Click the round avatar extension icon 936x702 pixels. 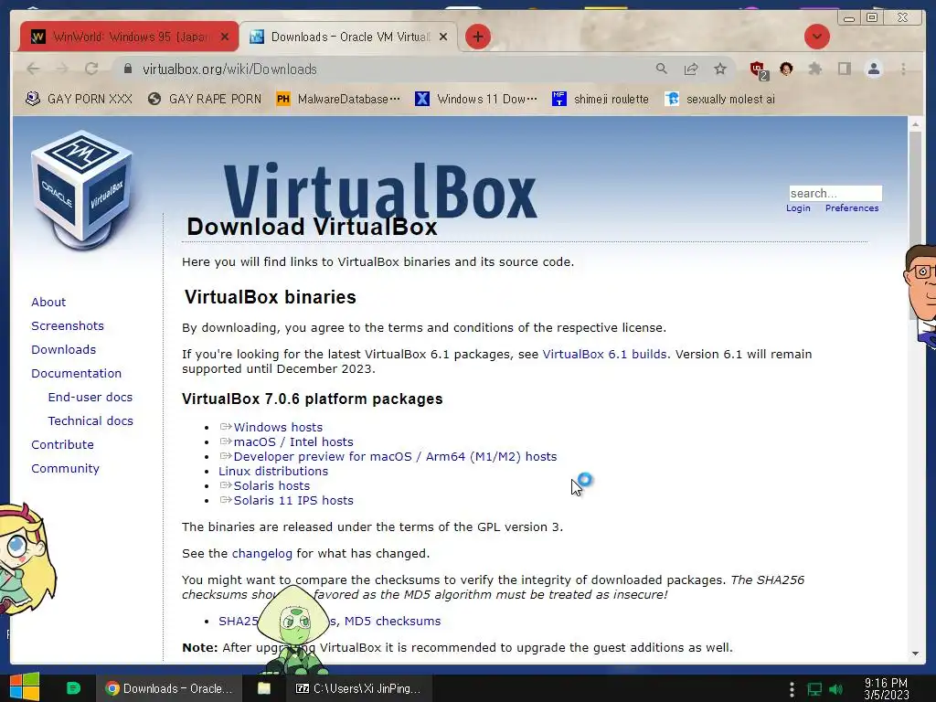(786, 69)
